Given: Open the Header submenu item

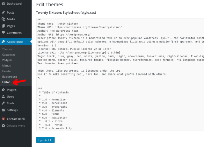Looking at the screenshot, I should point(7,71).
